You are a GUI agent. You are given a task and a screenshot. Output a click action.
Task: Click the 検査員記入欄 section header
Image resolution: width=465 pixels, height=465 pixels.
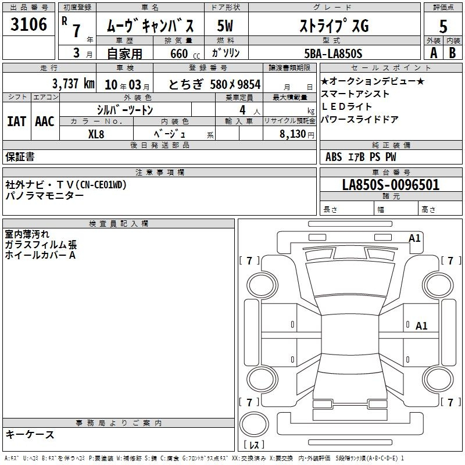[x=119, y=224]
